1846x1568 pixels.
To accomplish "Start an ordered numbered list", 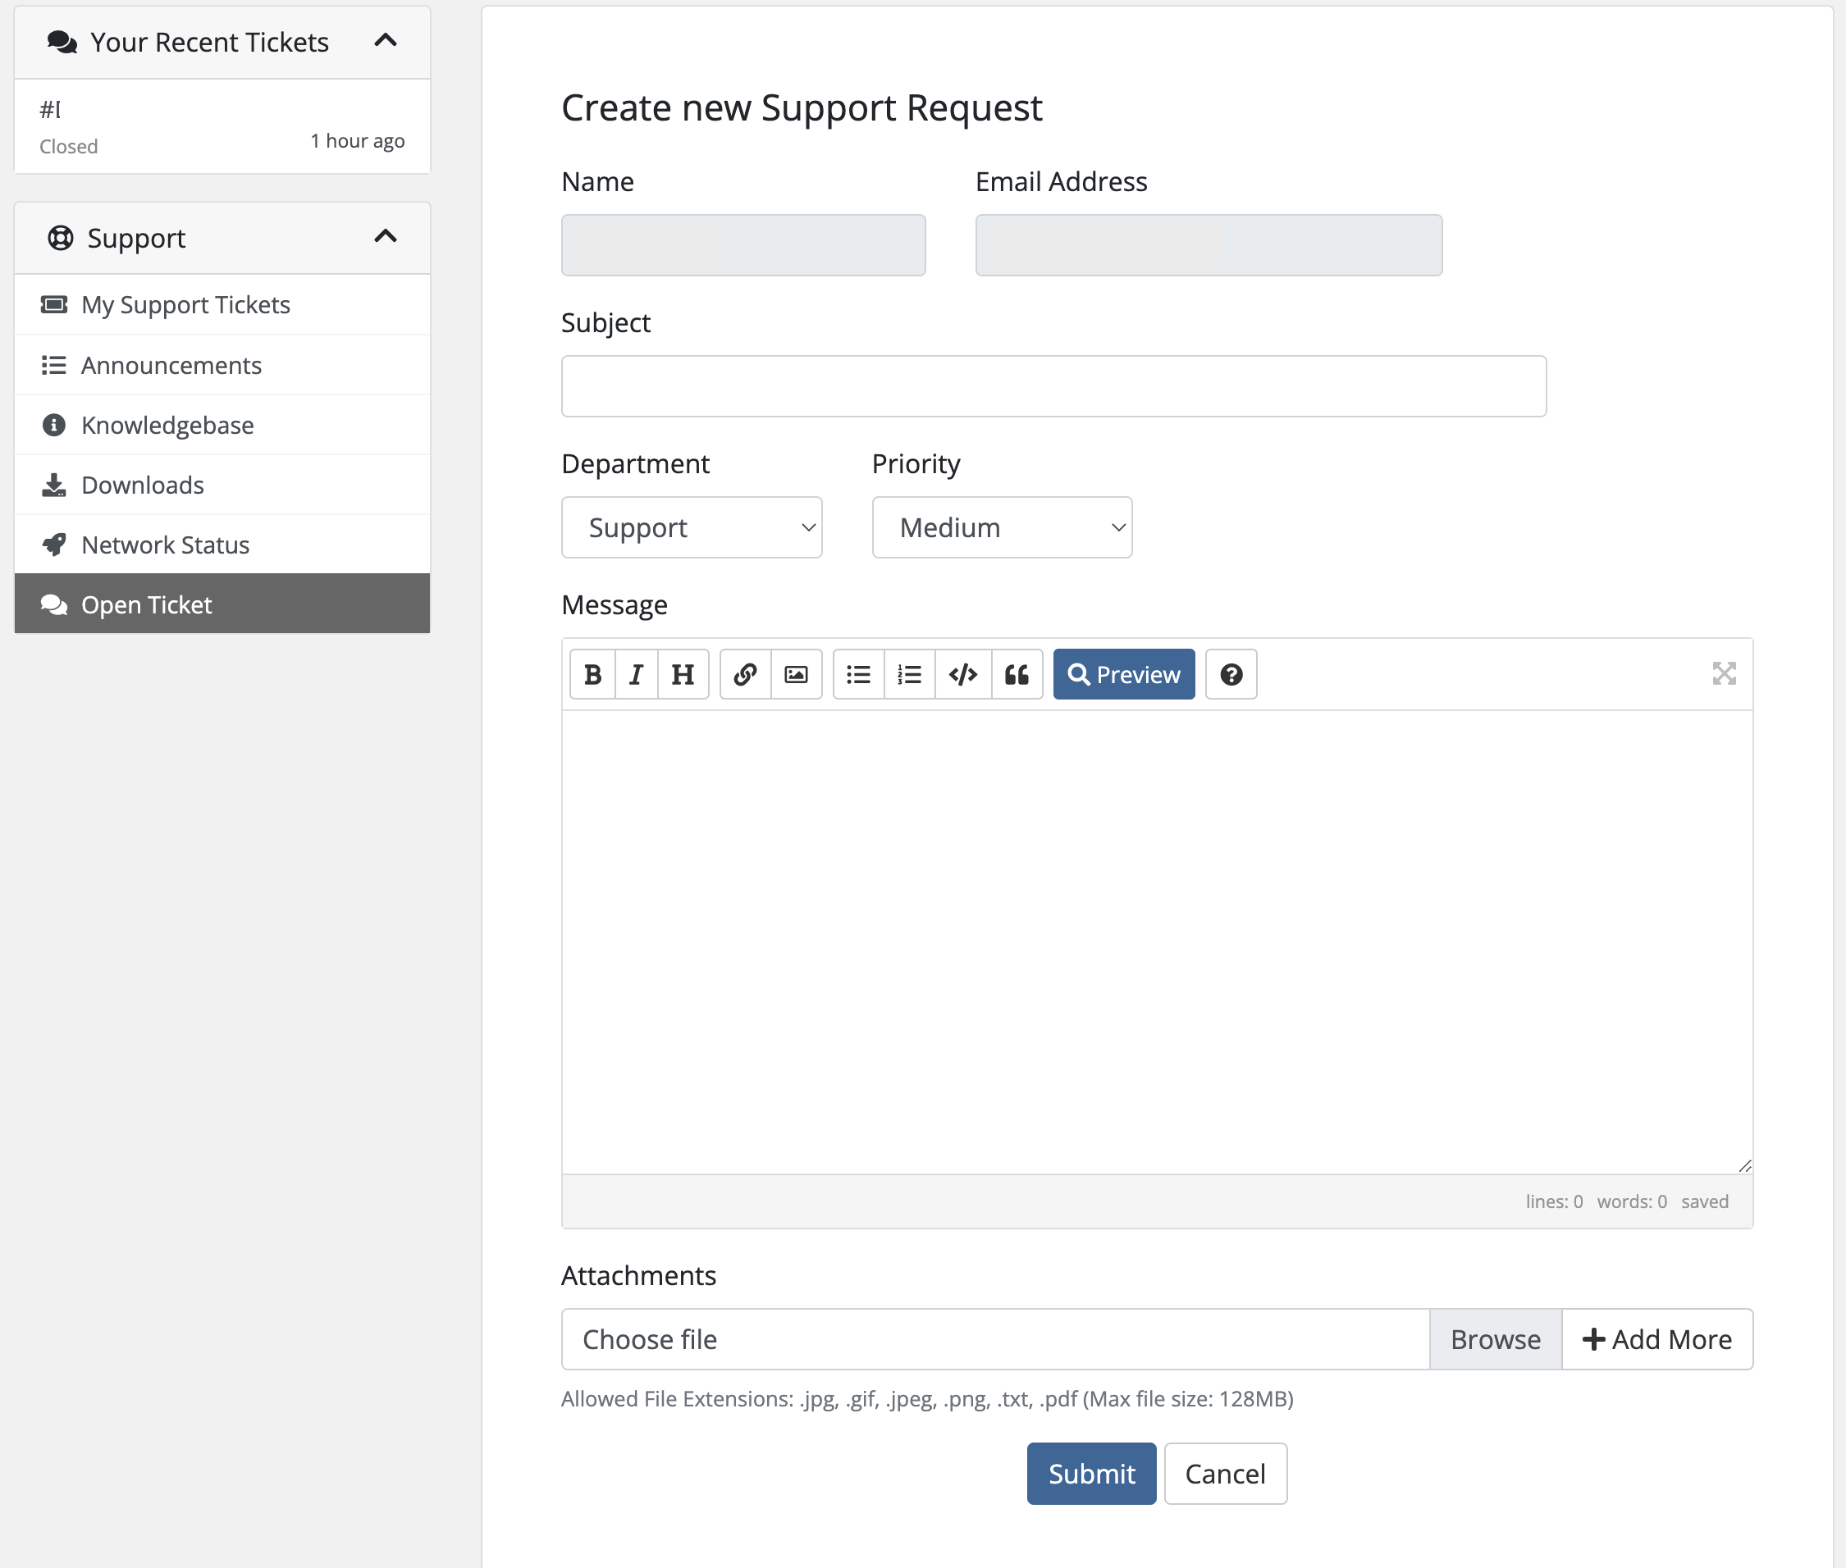I will (x=909, y=675).
